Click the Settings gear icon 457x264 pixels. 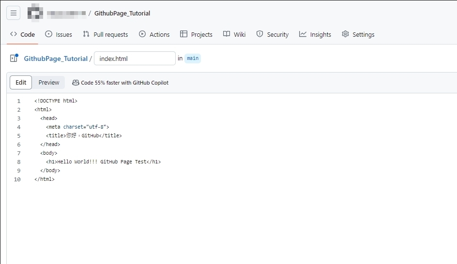345,34
